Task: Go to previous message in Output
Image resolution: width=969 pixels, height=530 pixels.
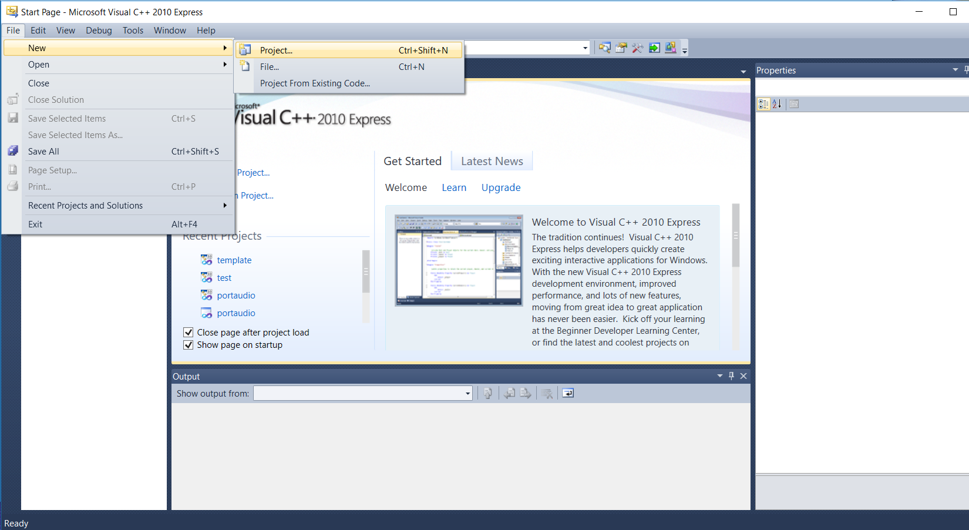Action: pyautogui.click(x=510, y=393)
